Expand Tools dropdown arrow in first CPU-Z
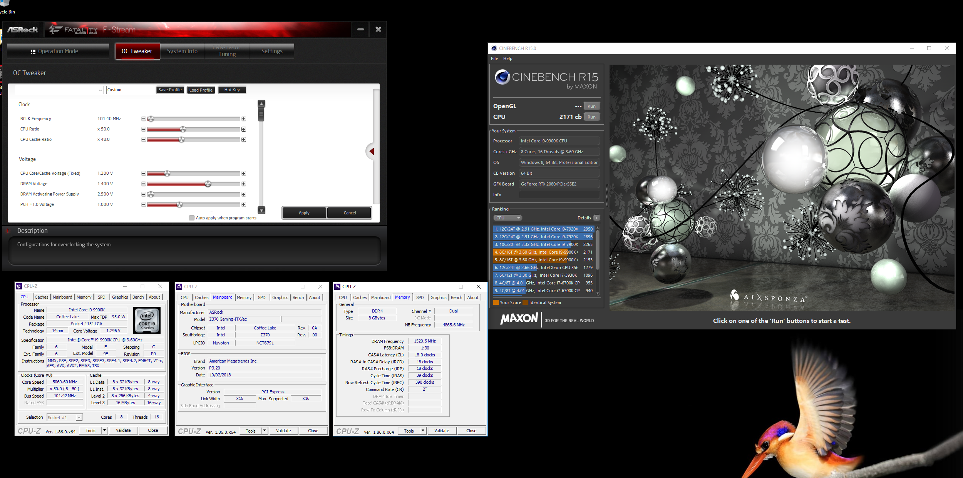This screenshot has width=963, height=478. (x=104, y=430)
